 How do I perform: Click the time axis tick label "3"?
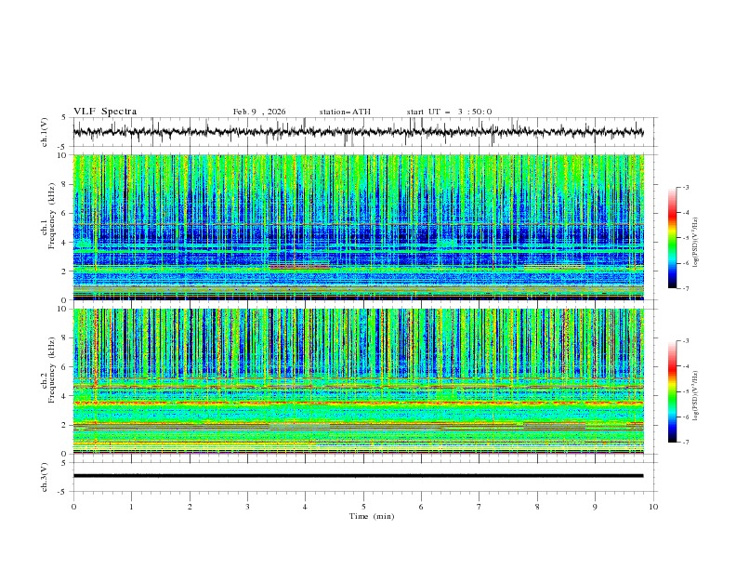247,507
